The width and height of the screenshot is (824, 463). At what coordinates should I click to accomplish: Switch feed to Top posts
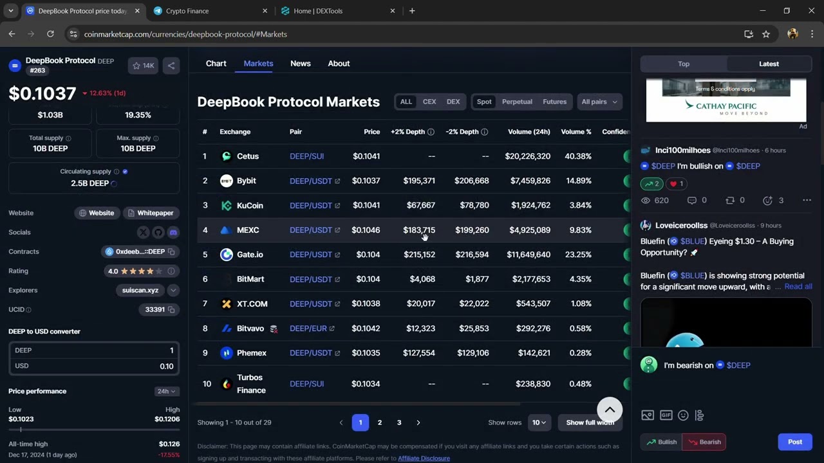click(684, 64)
